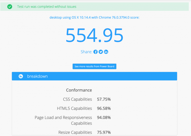191x136 pixels.
Task: Share score on Twitter
Action: pyautogui.click(x=101, y=52)
